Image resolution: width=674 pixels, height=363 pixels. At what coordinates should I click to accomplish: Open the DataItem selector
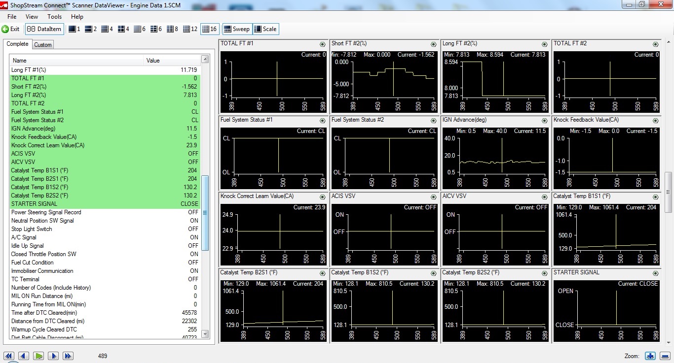44,29
